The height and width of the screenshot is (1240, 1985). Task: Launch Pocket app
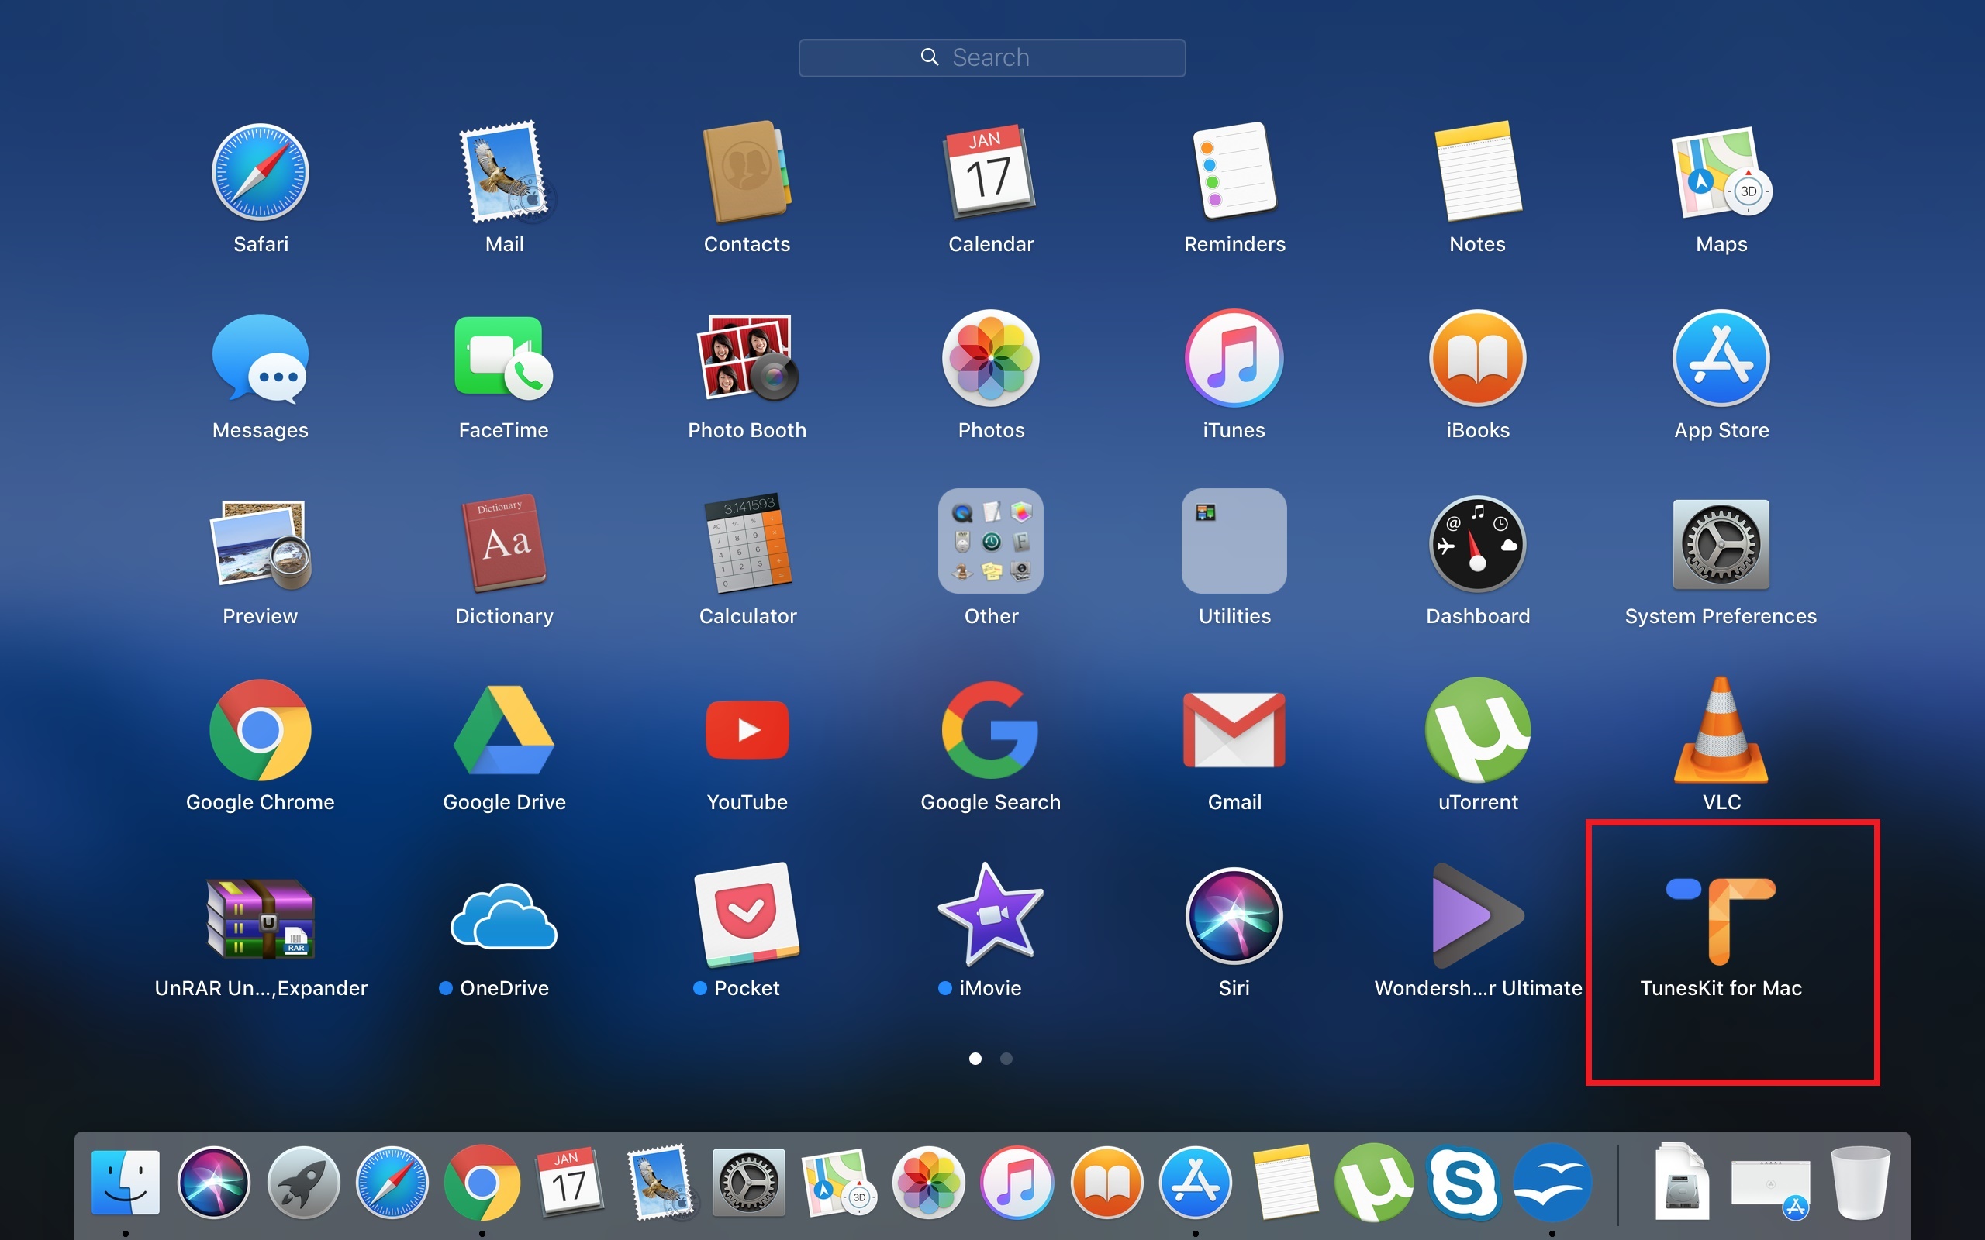pos(747,914)
